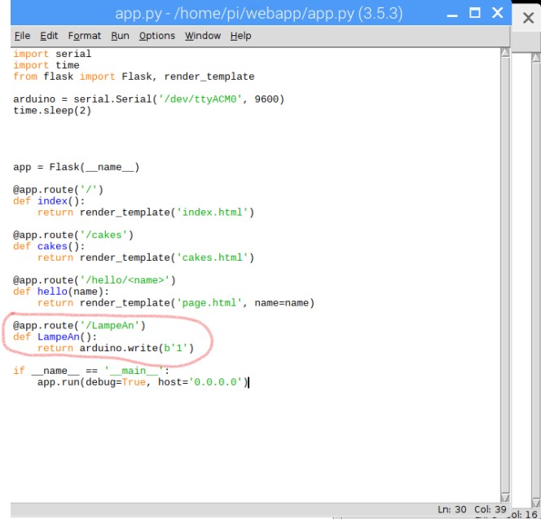Click the 'def LampeAn():' line
This screenshot has height=519, width=541.
(55, 336)
